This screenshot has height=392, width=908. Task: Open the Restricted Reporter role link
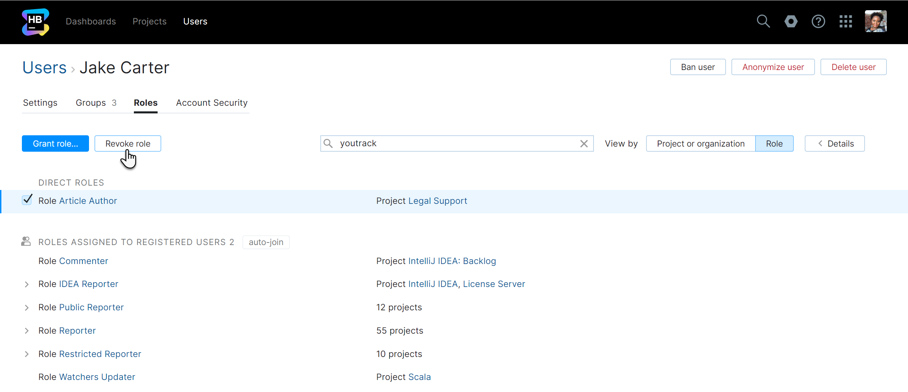(100, 354)
